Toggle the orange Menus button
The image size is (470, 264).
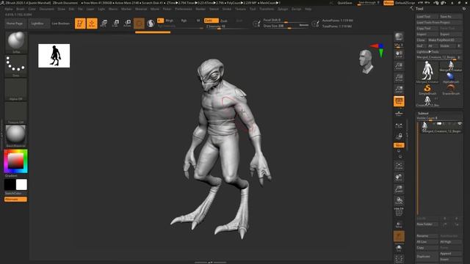pyautogui.click(x=388, y=3)
